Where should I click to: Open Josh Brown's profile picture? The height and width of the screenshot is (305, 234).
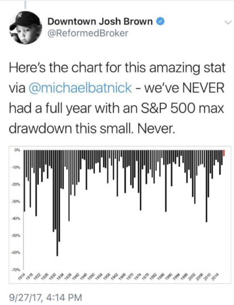coord(26,27)
